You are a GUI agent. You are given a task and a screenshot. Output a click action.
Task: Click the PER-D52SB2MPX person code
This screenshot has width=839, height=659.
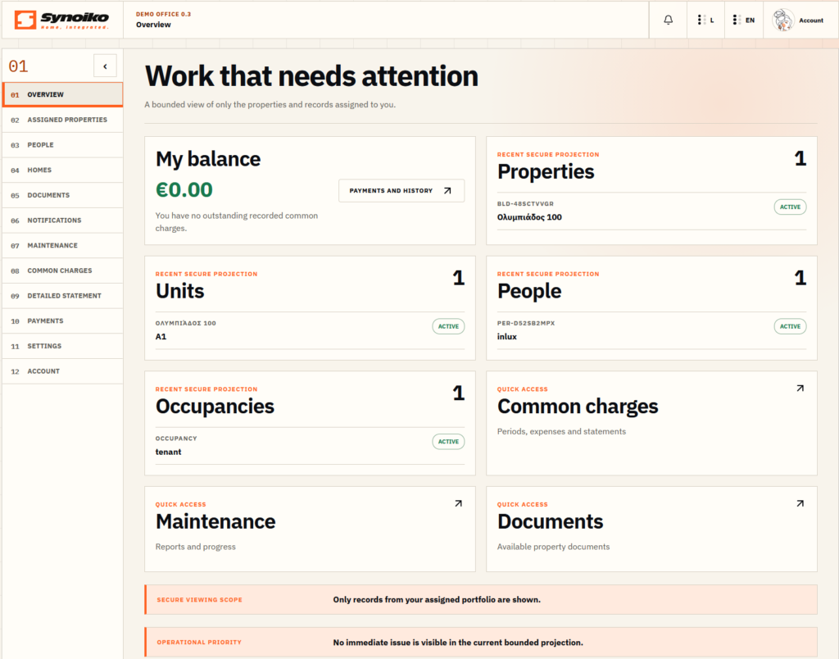pos(526,323)
